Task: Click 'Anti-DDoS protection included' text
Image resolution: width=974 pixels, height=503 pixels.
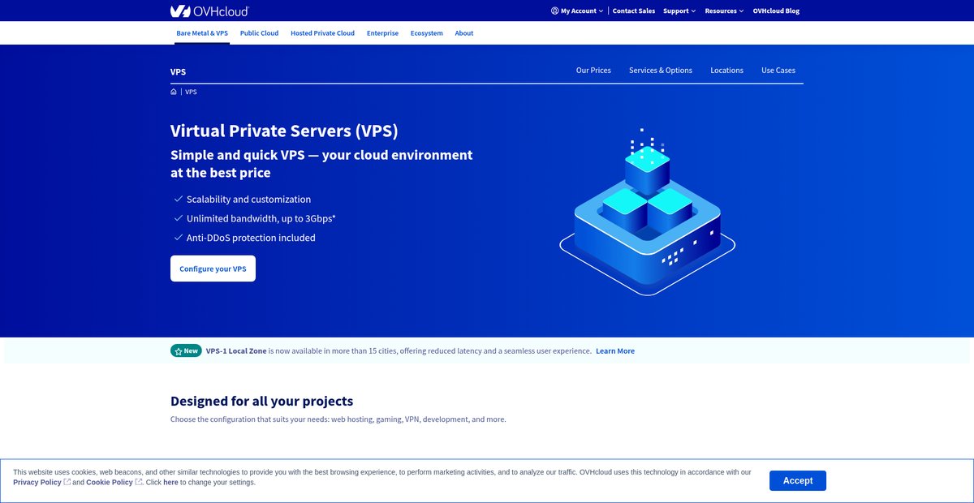Action: [x=251, y=238]
